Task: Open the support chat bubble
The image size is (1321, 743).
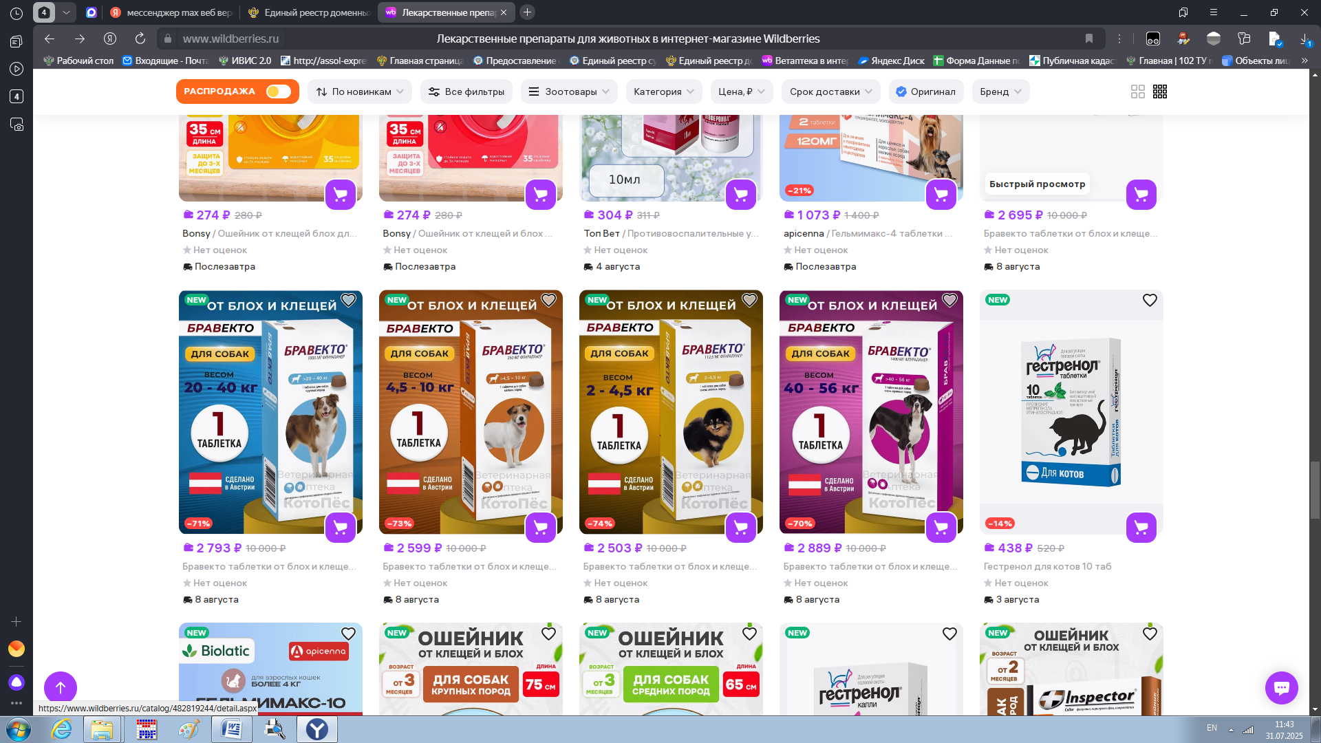Action: (x=1281, y=688)
